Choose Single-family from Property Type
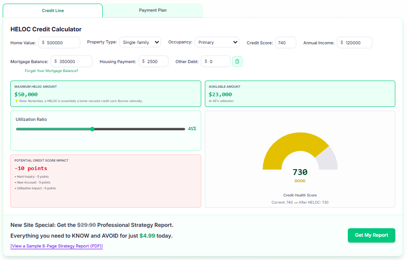This screenshot has width=407, height=260. point(139,42)
